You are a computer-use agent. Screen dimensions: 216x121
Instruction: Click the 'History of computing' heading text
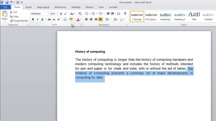pos(90,52)
